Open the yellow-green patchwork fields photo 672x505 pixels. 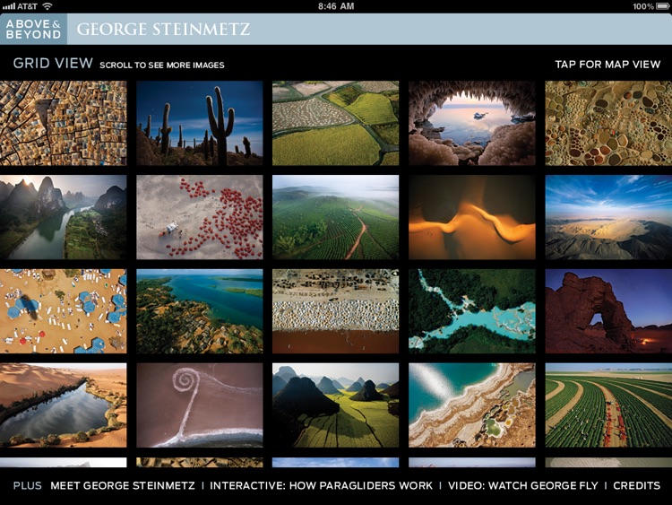(x=336, y=123)
